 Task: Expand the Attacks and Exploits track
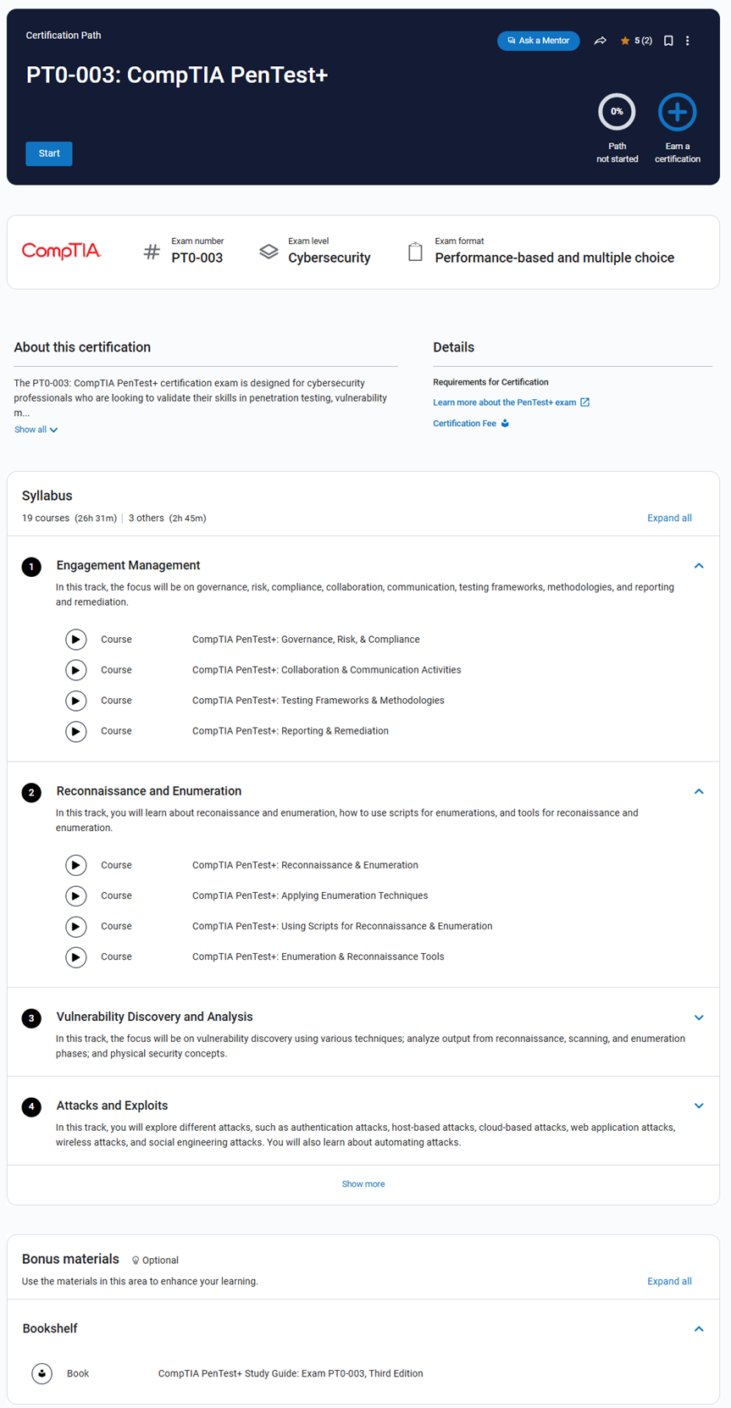point(699,1106)
